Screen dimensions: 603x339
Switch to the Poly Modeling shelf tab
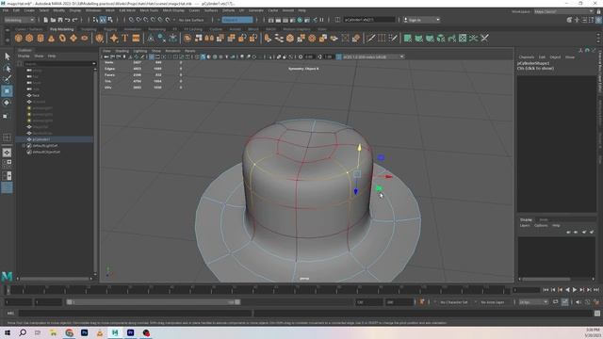[61, 29]
